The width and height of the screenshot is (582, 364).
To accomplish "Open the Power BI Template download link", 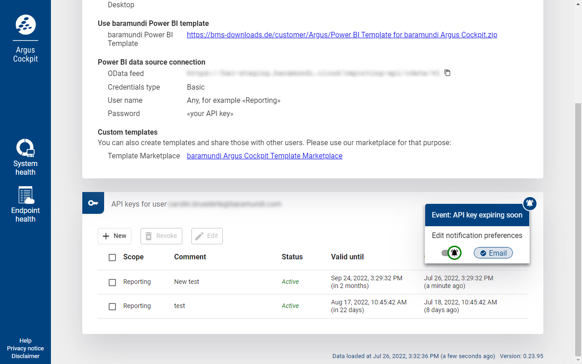I will pos(342,35).
